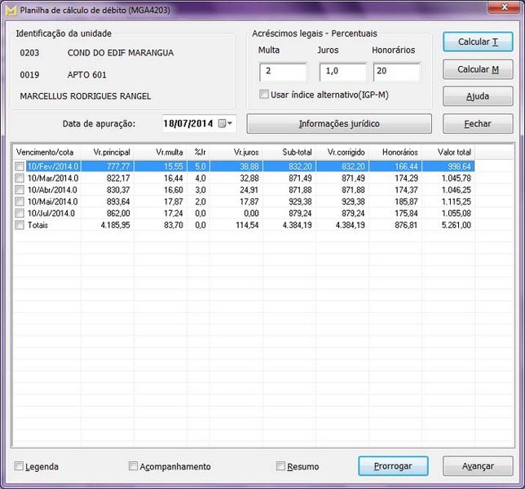Proceed with the Avançar button

pyautogui.click(x=478, y=466)
